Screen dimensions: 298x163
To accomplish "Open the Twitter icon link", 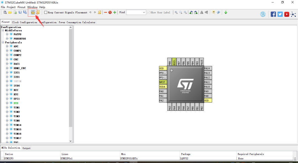I will click(x=280, y=14).
